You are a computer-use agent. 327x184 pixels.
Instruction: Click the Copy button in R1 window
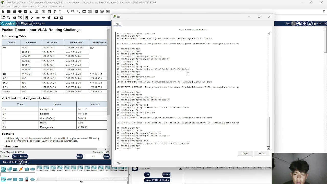(245, 154)
